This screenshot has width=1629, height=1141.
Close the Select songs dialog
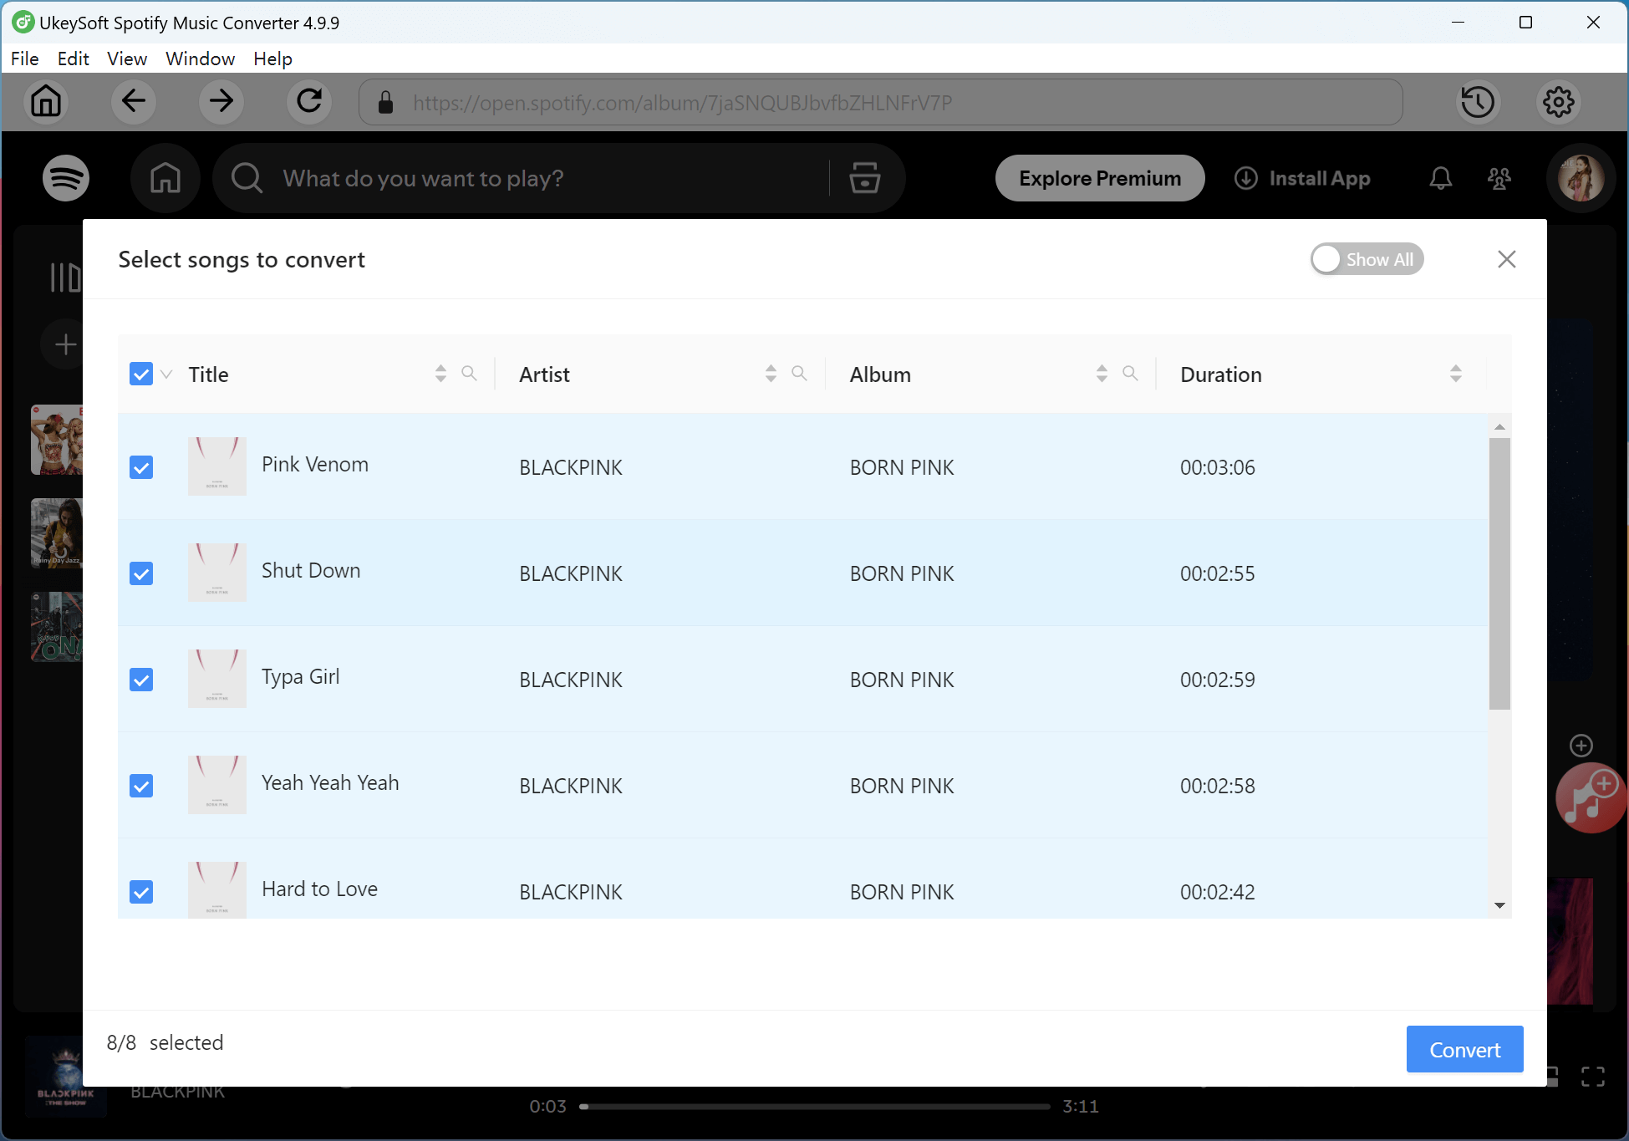1506,259
